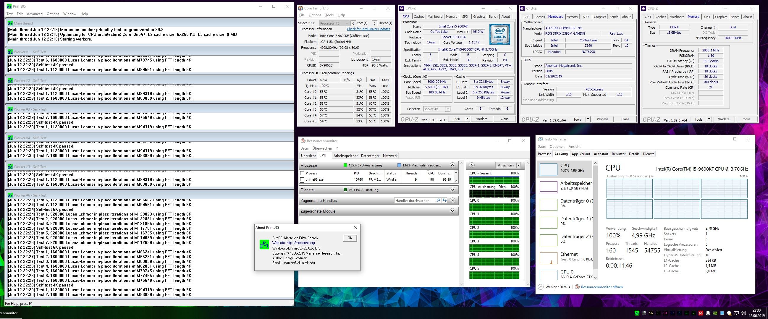
Task: Open the Überwachen menu in Ressourcenmonitor
Action: [x=322, y=148]
